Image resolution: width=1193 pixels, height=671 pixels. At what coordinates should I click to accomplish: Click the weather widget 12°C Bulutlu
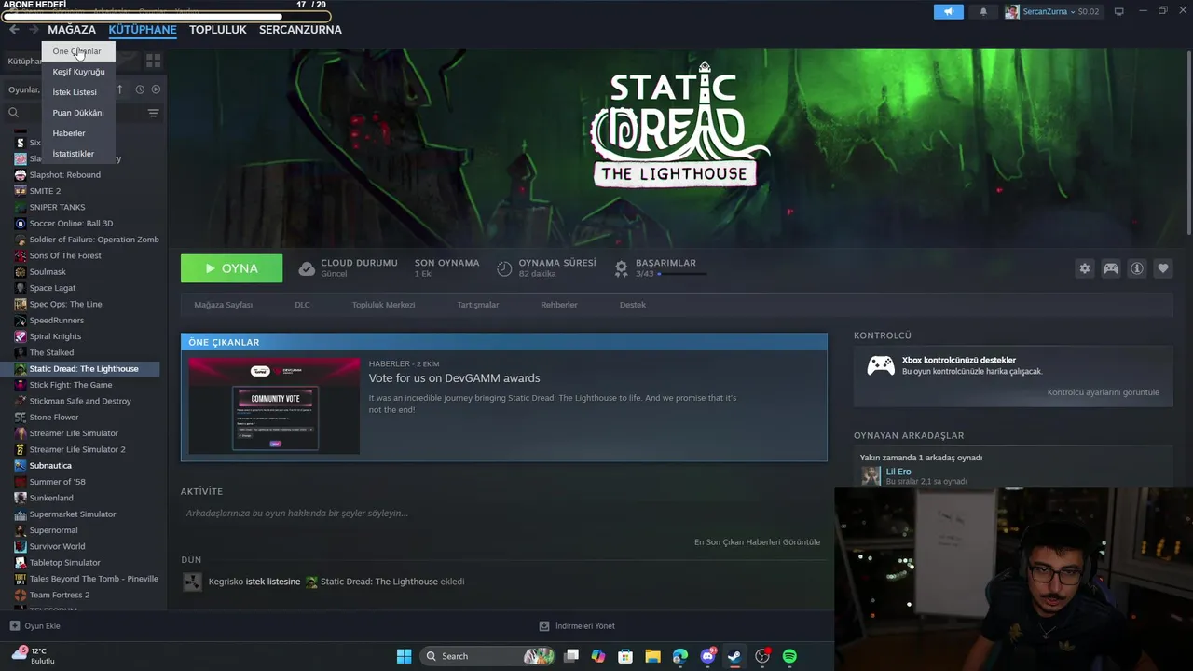pyautogui.click(x=34, y=655)
